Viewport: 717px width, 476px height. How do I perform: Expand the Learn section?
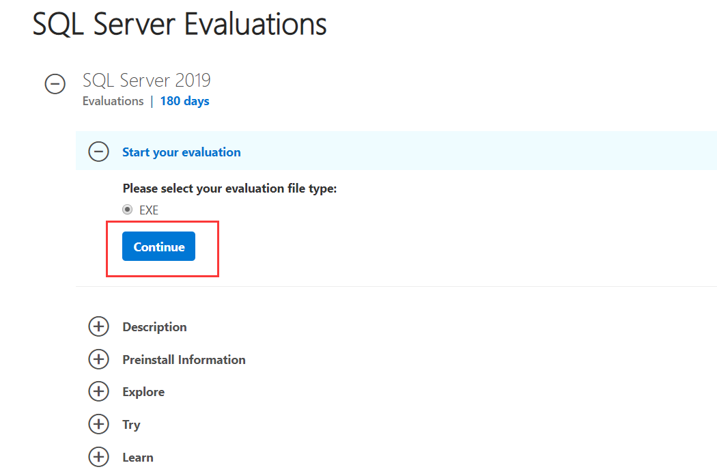138,457
